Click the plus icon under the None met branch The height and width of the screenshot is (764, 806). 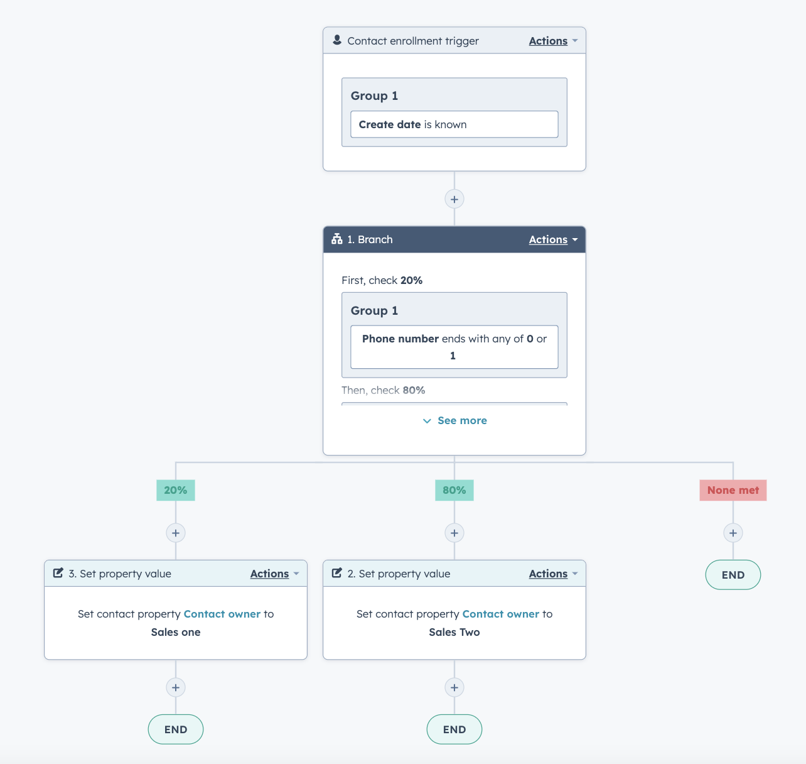733,532
